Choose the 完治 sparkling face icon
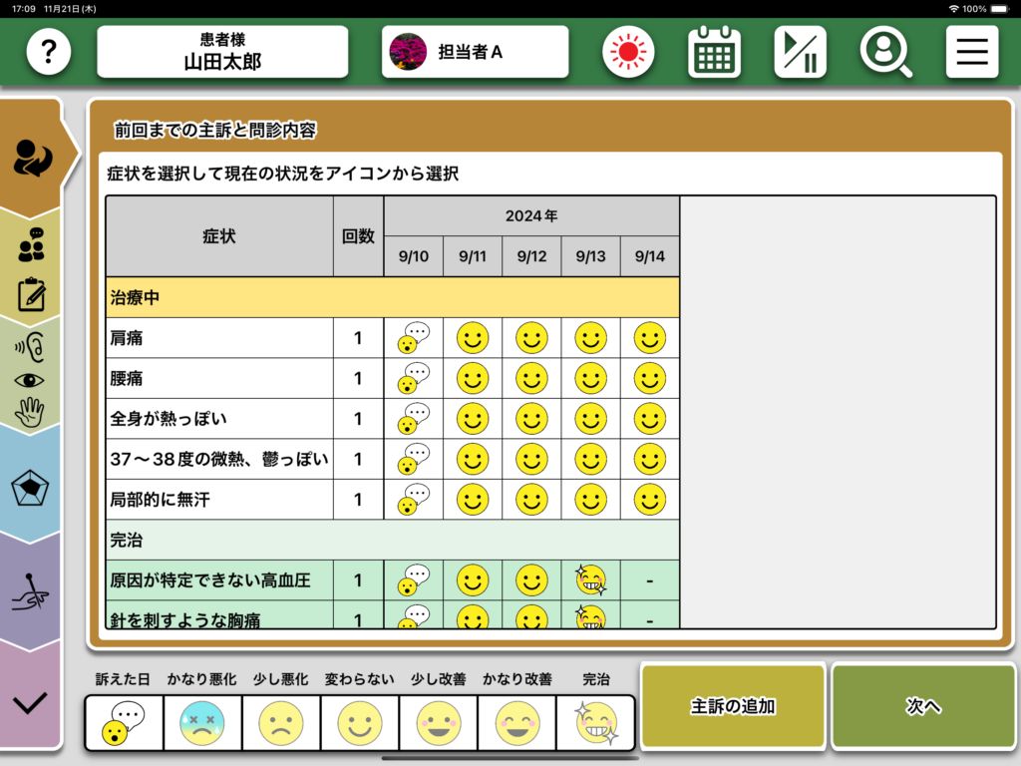 point(596,723)
